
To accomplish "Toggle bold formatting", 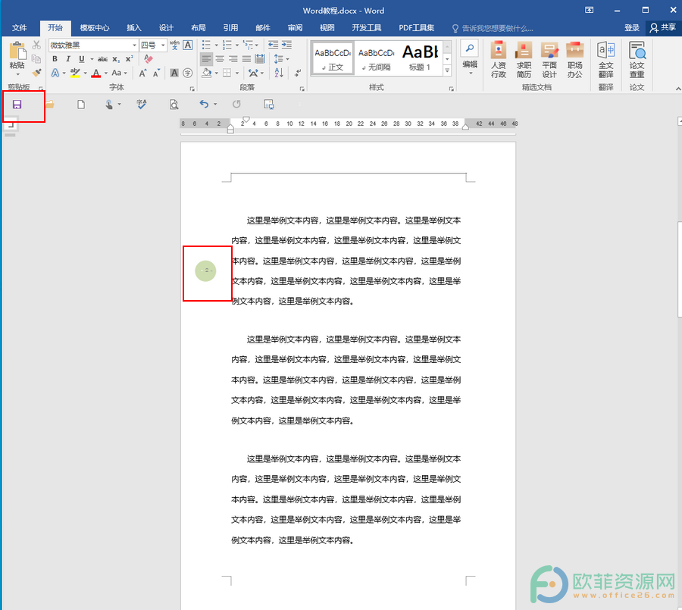I will tap(55, 59).
